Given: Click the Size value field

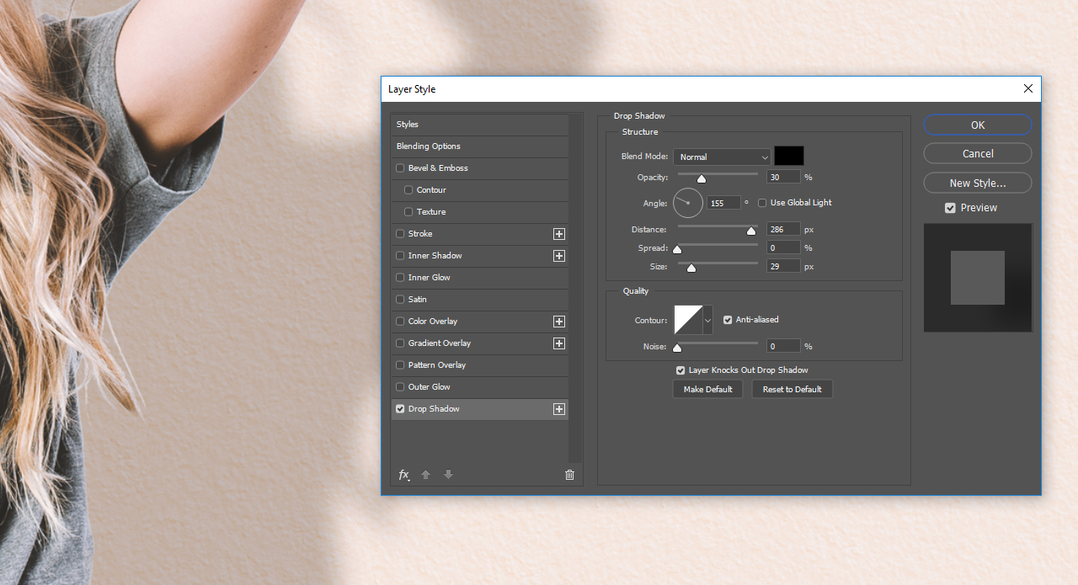Looking at the screenshot, I should 783,267.
